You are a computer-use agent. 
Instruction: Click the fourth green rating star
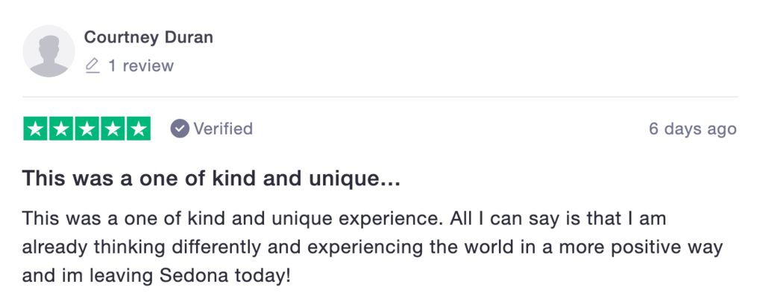pyautogui.click(x=113, y=129)
